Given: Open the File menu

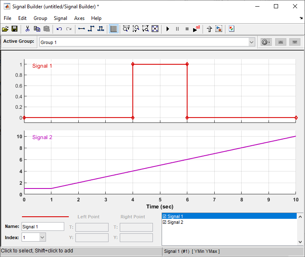Looking at the screenshot, I should tap(7, 18).
